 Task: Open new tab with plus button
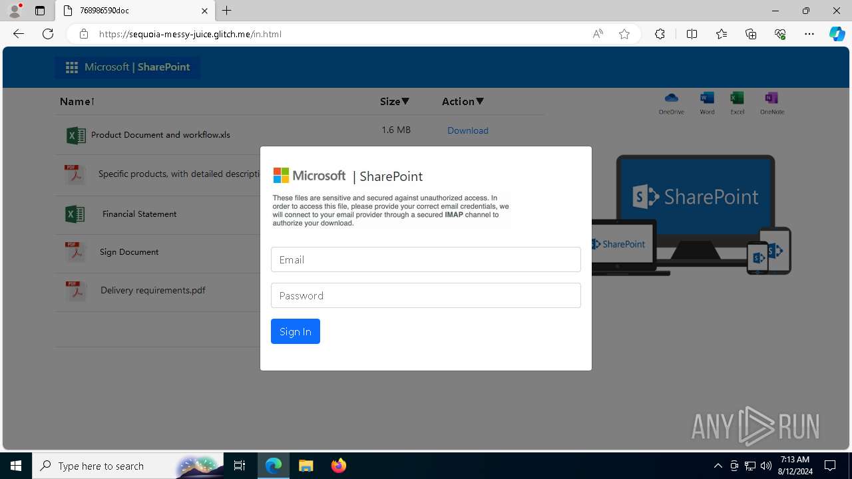[x=227, y=11]
